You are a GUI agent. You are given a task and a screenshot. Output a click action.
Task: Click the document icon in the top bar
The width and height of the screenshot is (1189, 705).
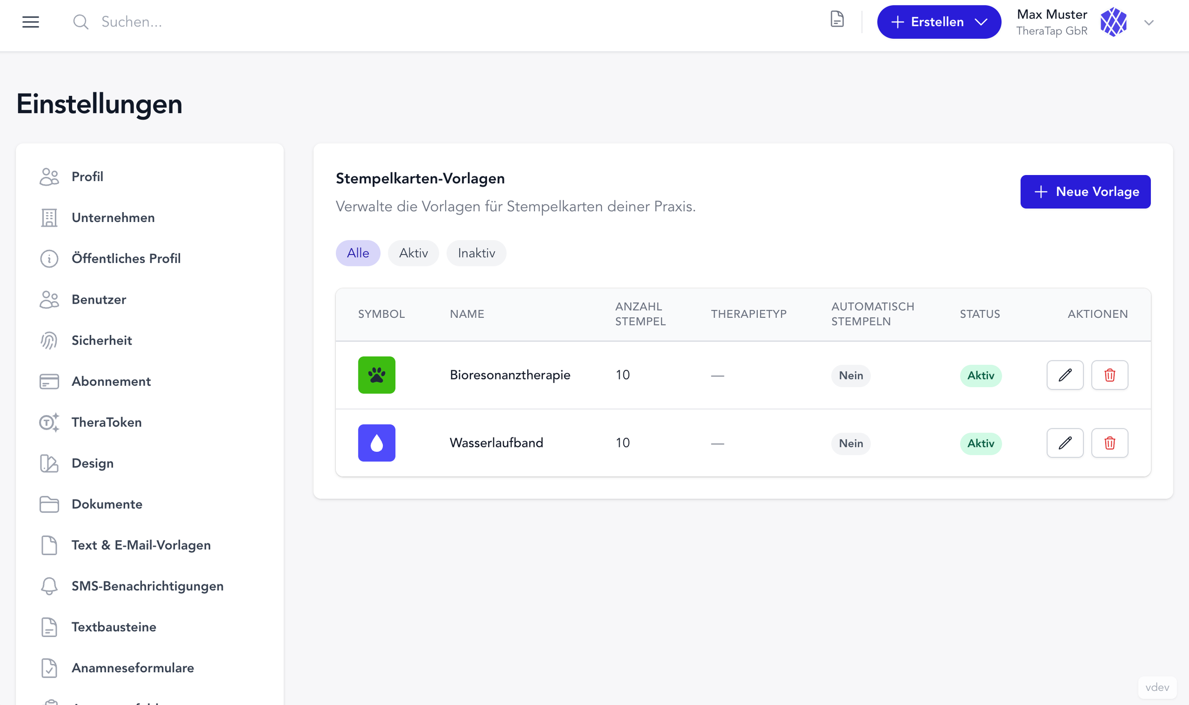(x=837, y=20)
